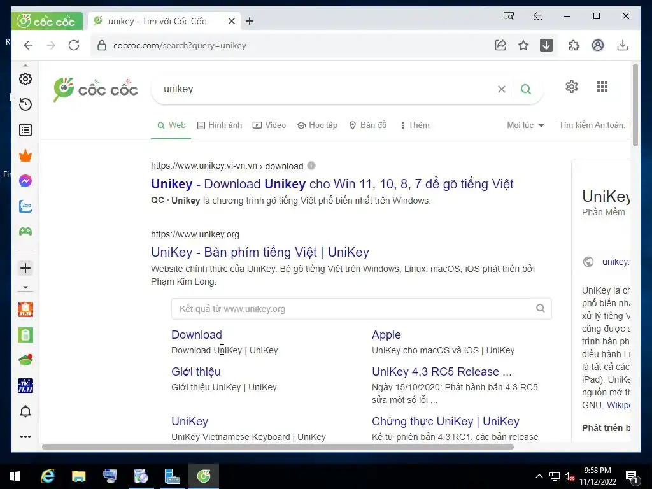Viewport: 652px width, 489px height.
Task: Open search settings gear
Action: pos(572,87)
